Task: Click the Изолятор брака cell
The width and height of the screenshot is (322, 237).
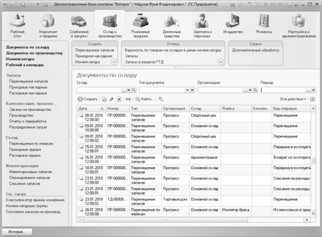Action: 236,212
